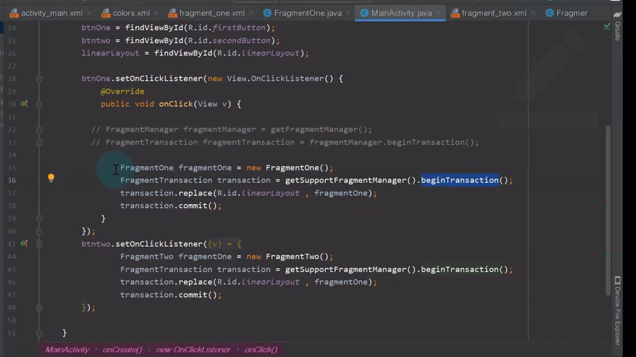Close the fragment_two.xml tab
The height and width of the screenshot is (357, 636).
click(x=534, y=13)
